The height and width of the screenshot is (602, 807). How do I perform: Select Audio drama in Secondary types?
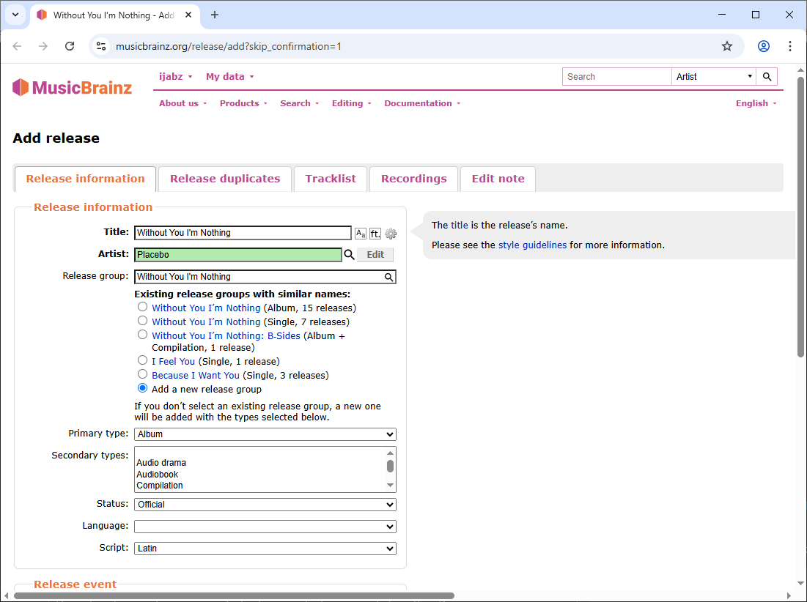coord(161,463)
